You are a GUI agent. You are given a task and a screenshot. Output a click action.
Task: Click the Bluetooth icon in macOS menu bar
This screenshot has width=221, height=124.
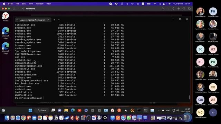pos(127,4)
